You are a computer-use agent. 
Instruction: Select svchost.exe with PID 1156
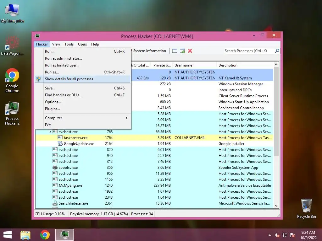pyautogui.click(x=154, y=179)
